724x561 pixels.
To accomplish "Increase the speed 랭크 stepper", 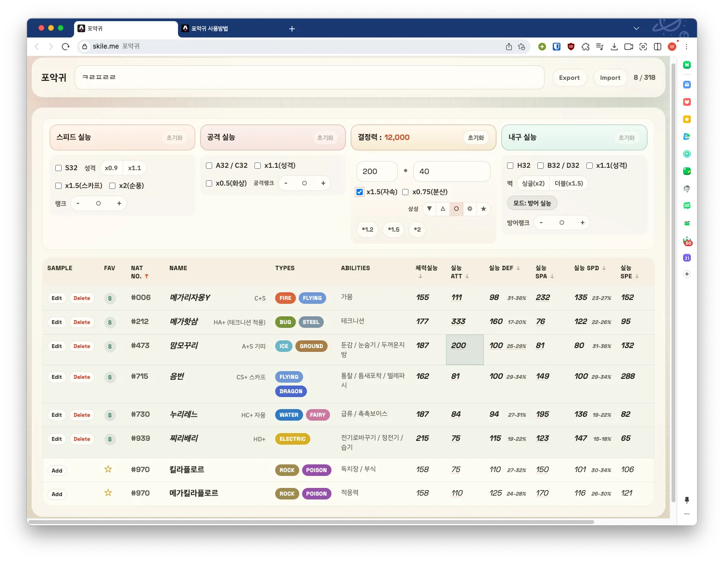I will (x=119, y=203).
